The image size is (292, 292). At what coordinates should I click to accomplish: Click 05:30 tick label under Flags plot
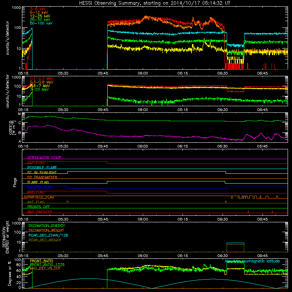click(63, 219)
